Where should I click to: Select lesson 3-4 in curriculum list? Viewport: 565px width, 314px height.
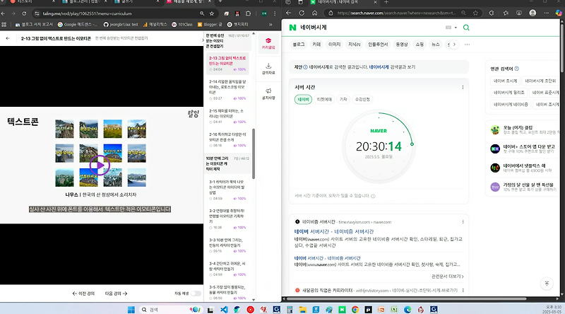point(227,269)
